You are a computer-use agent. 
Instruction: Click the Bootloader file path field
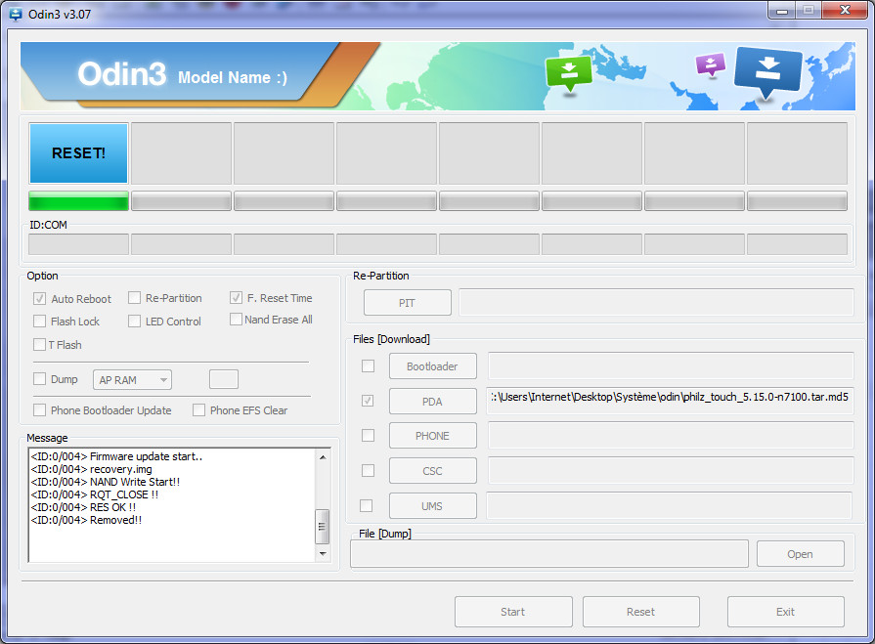click(671, 365)
